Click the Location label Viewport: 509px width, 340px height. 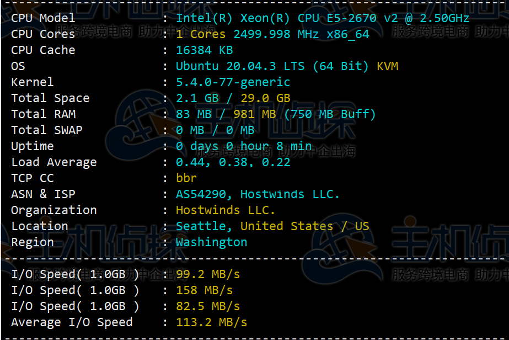click(x=39, y=226)
